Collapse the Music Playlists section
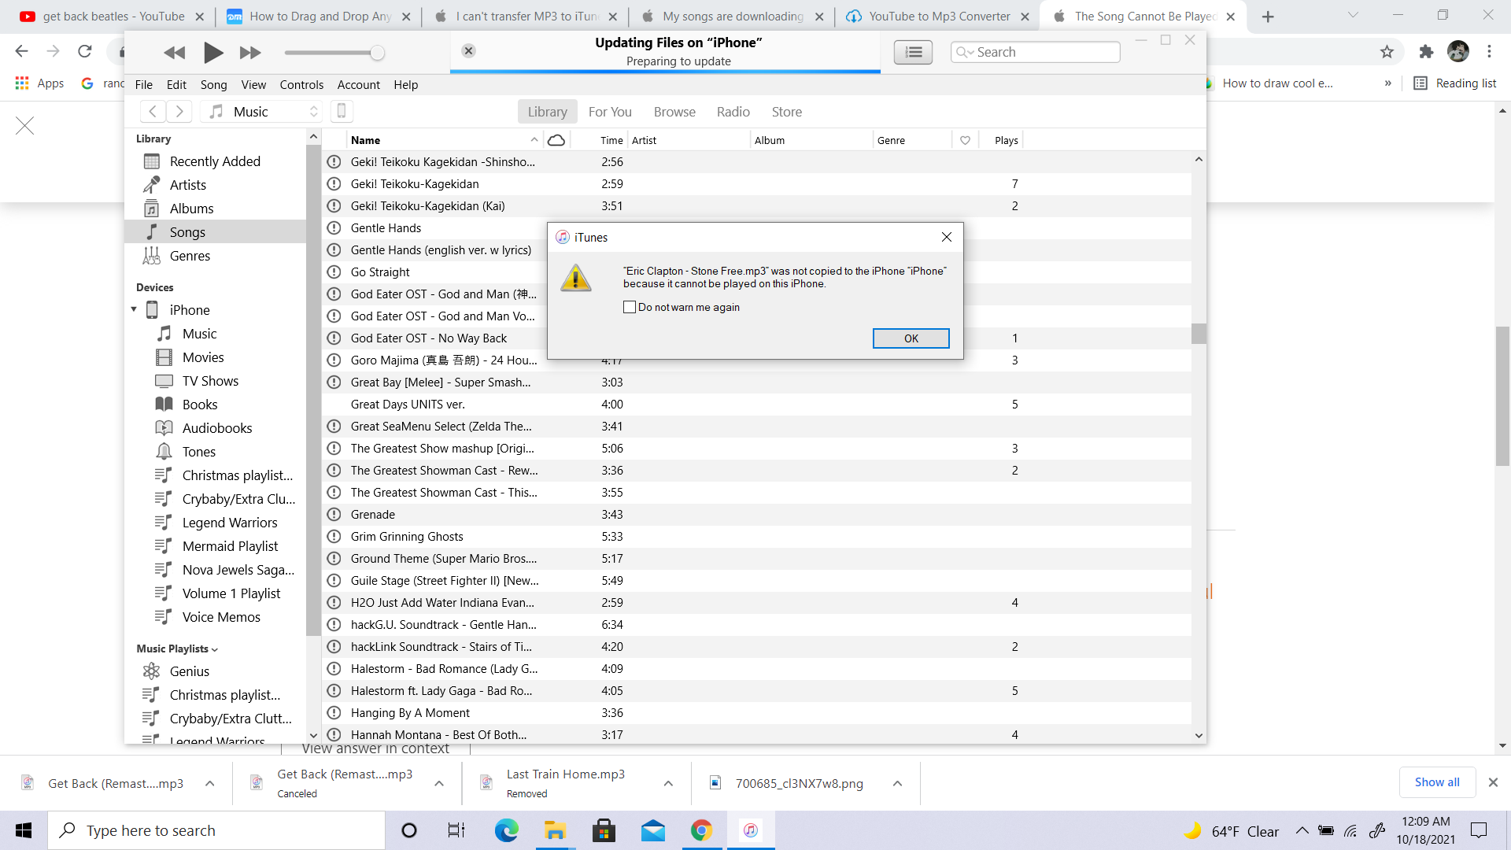 tap(215, 649)
